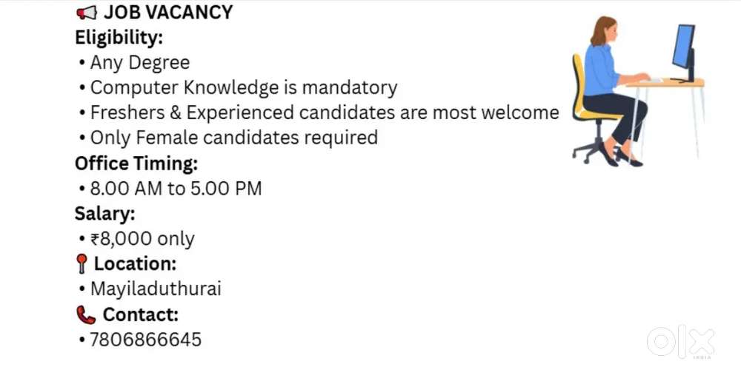Viewport: 741px width, 384px height.
Task: Click the 'Any Degree' bullet item
Action: click(x=139, y=62)
